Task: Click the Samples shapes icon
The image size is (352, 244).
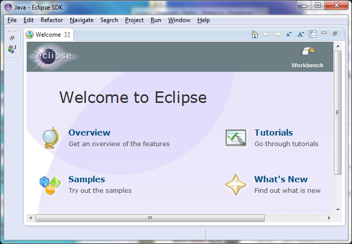Action: [x=50, y=185]
